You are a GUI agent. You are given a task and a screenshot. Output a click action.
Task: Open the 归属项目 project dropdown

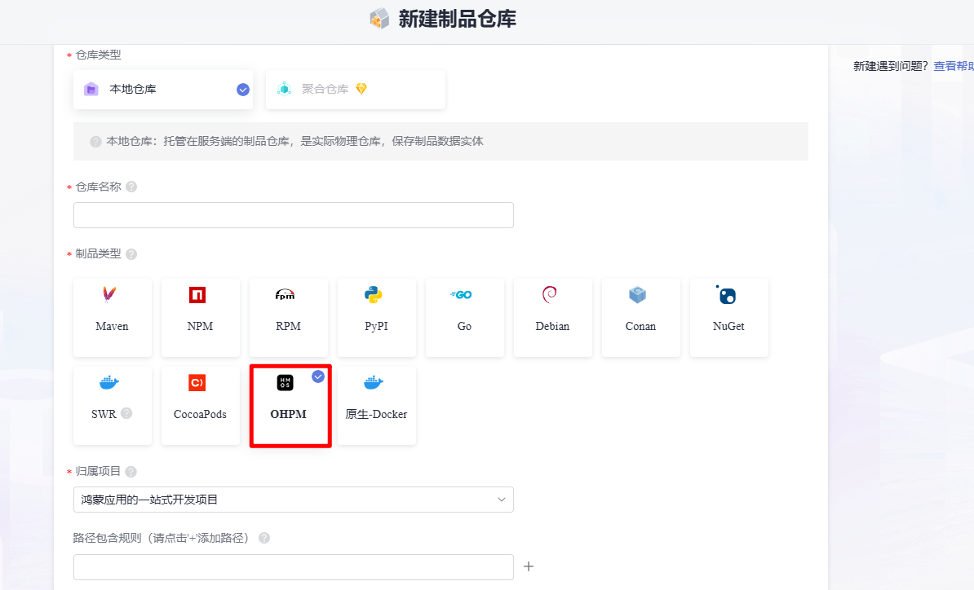[x=293, y=500]
